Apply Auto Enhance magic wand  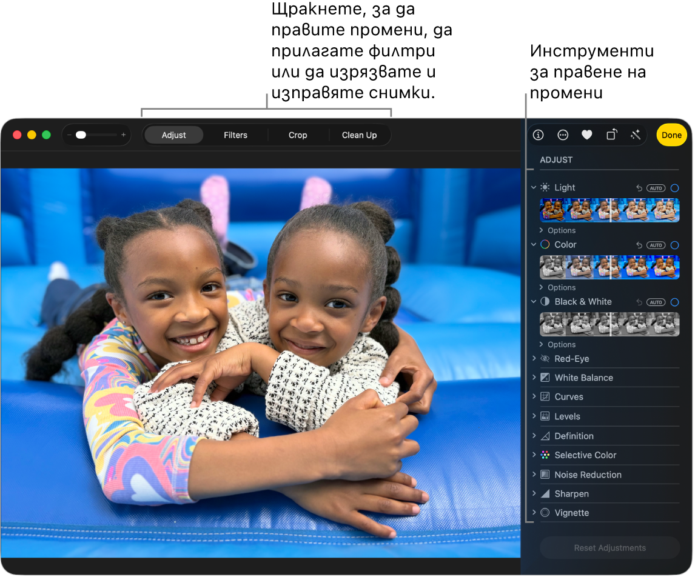point(637,135)
